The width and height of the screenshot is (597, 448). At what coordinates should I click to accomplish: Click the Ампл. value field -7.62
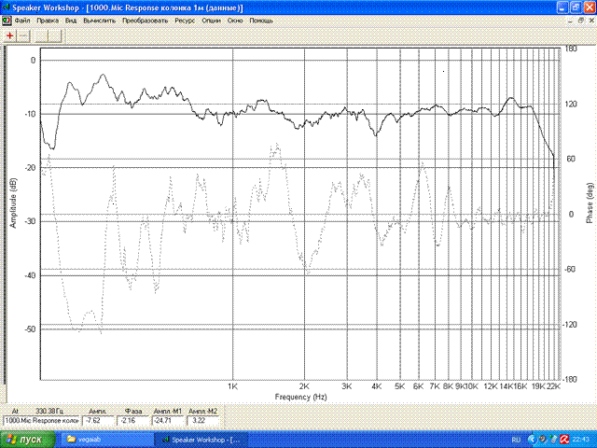98,421
